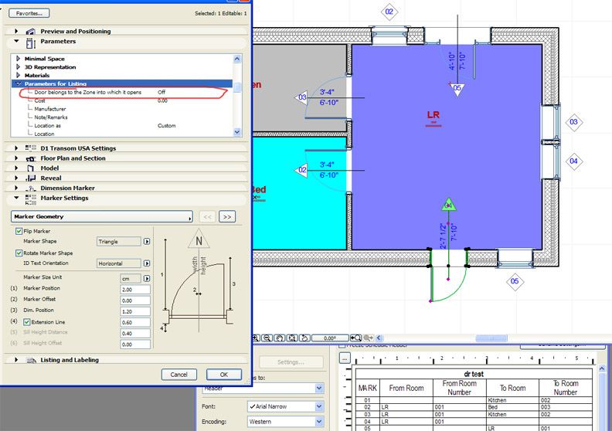This screenshot has height=431, width=612.
Task: Select 'Door belongs to the Zone' parameter row
Action: point(122,92)
